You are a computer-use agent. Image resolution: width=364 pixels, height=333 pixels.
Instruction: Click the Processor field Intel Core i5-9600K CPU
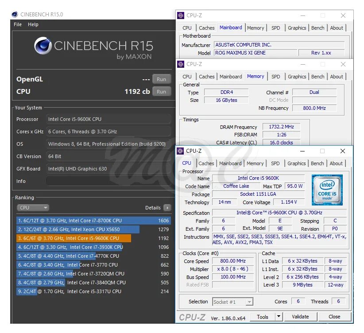(x=108, y=119)
